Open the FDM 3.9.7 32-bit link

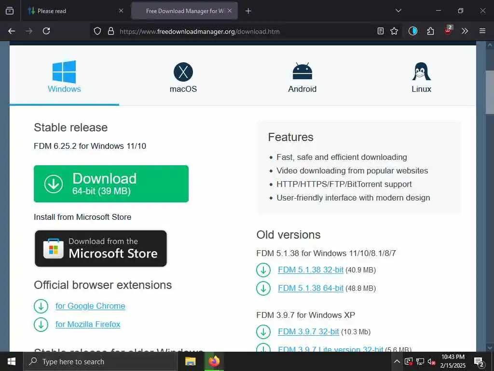(308, 332)
